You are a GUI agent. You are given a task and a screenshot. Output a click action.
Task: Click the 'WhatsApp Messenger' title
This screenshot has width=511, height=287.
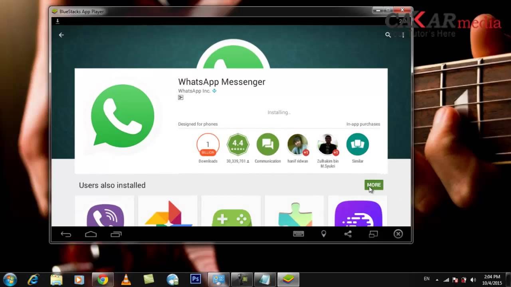tap(222, 82)
